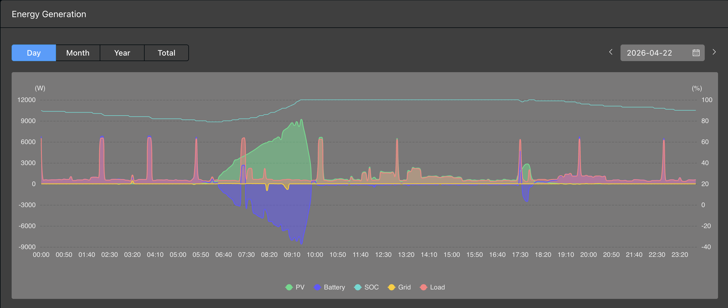
Task: Toggle the PV series visibility in the legend
Action: (x=299, y=287)
